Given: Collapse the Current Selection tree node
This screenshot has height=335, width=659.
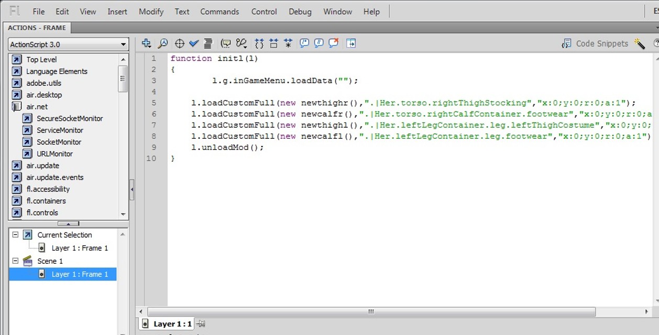Looking at the screenshot, I should [x=15, y=235].
